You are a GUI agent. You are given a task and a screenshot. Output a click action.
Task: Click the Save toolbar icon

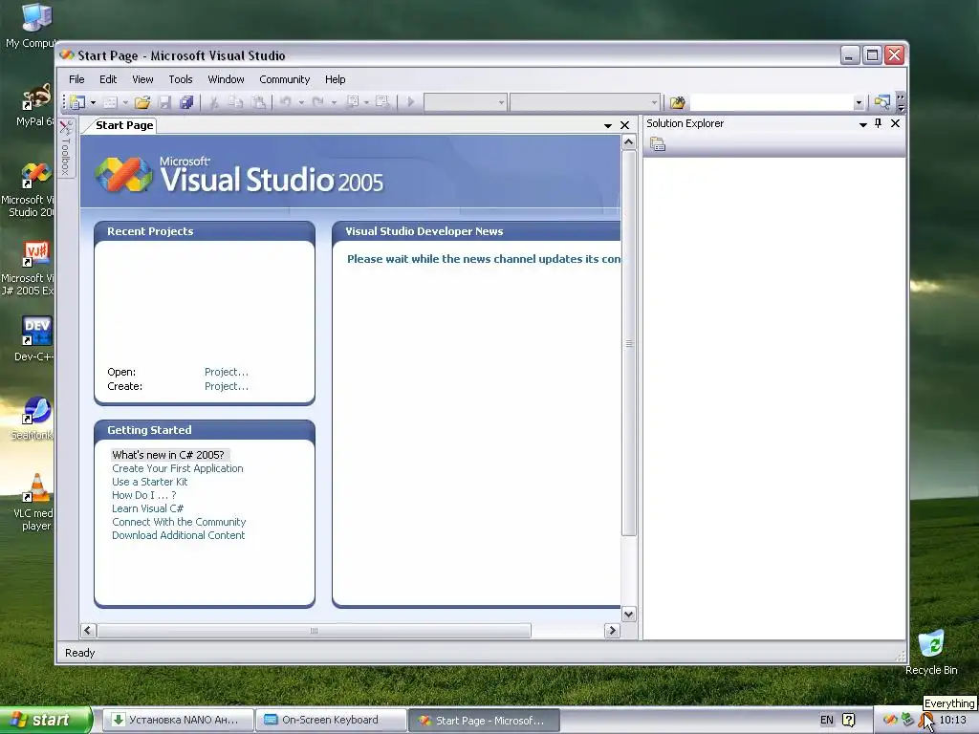[164, 101]
